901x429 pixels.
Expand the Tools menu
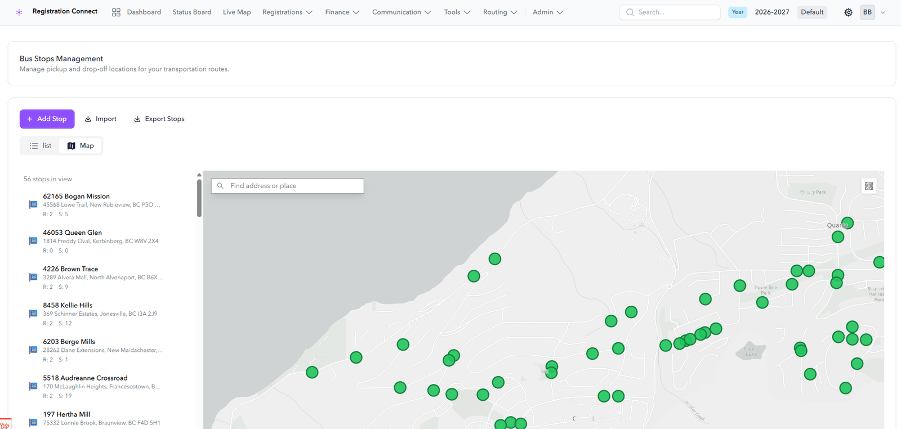pyautogui.click(x=457, y=12)
